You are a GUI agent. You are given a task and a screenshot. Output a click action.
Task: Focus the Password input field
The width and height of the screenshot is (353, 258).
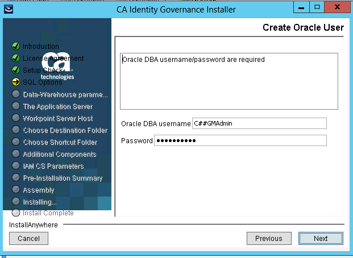pos(240,140)
